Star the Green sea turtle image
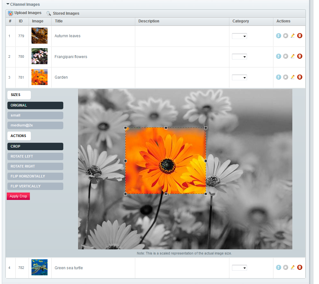The height and width of the screenshot is (284, 319). [286, 268]
